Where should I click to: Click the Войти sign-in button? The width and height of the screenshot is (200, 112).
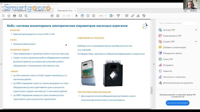click(193, 11)
